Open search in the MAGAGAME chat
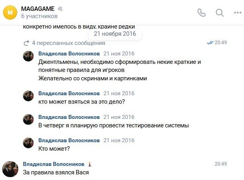The height and width of the screenshot is (180, 244). pyautogui.click(x=219, y=12)
